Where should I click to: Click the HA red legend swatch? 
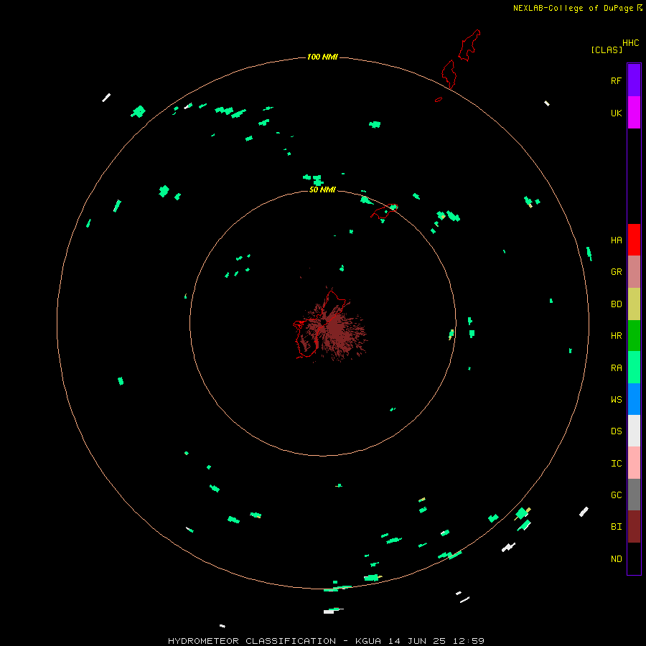[x=634, y=240]
